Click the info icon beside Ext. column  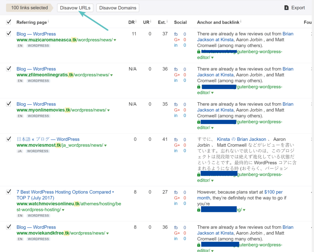click(168, 21)
